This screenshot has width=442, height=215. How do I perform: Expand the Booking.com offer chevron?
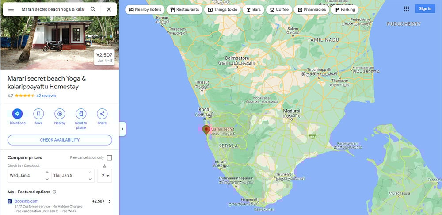(110, 201)
